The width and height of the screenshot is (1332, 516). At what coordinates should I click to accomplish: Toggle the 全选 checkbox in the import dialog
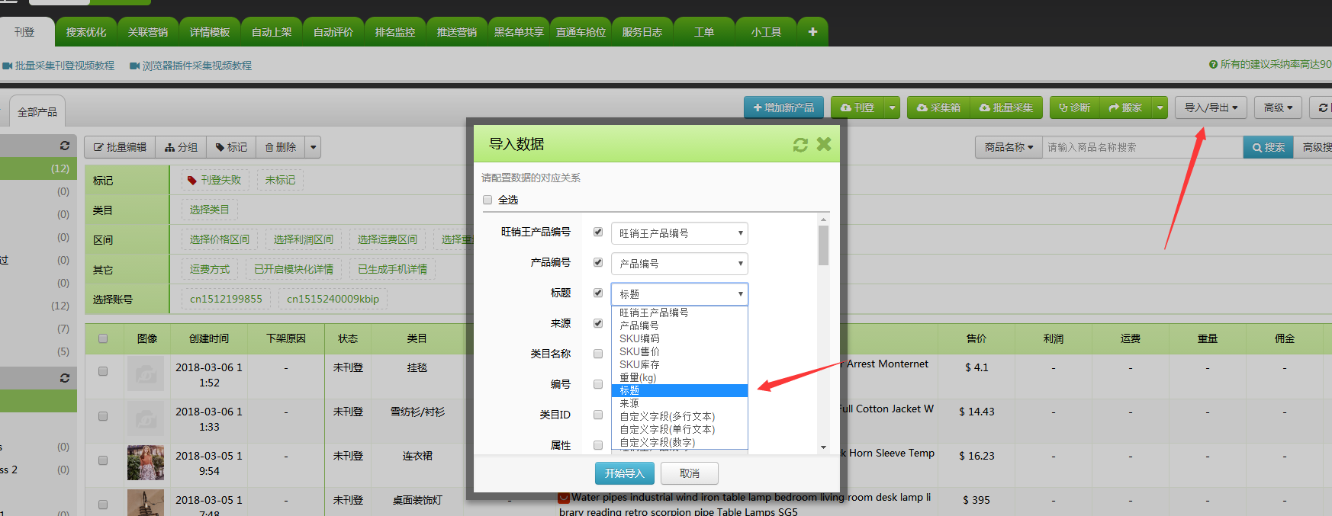pyautogui.click(x=487, y=200)
